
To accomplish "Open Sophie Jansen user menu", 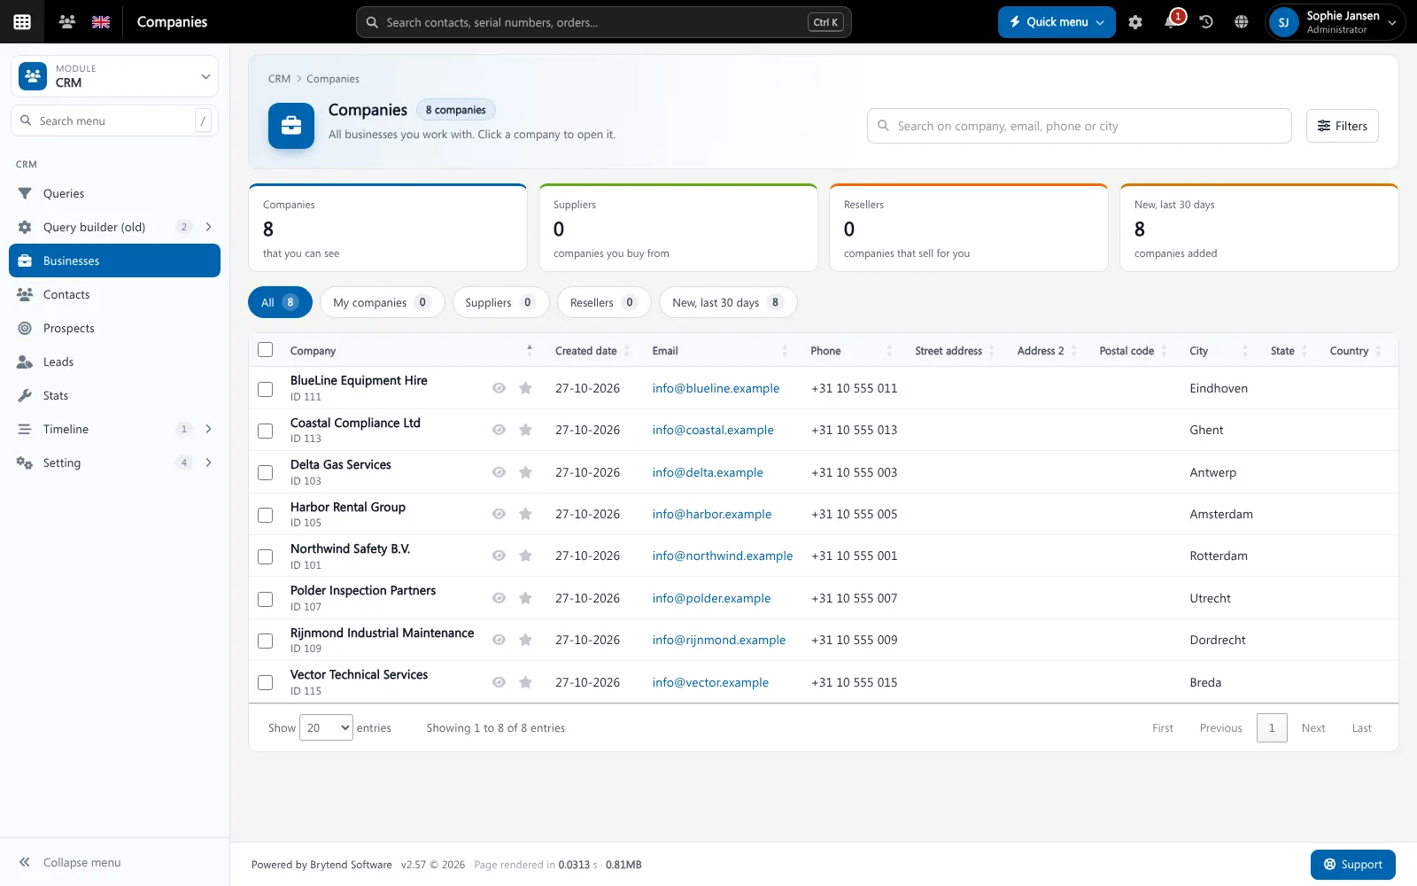I will tap(1335, 22).
